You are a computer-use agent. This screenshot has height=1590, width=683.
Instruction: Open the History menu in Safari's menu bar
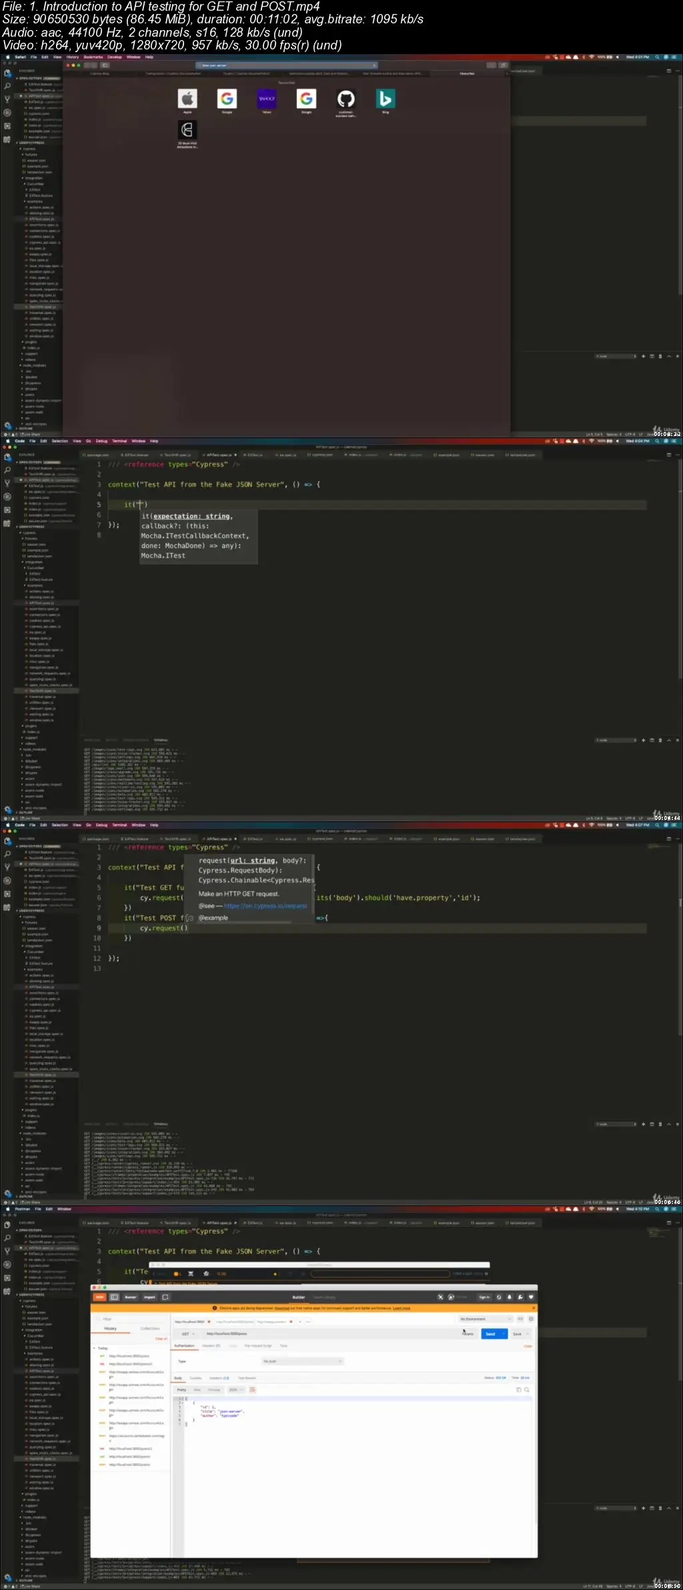(x=73, y=57)
